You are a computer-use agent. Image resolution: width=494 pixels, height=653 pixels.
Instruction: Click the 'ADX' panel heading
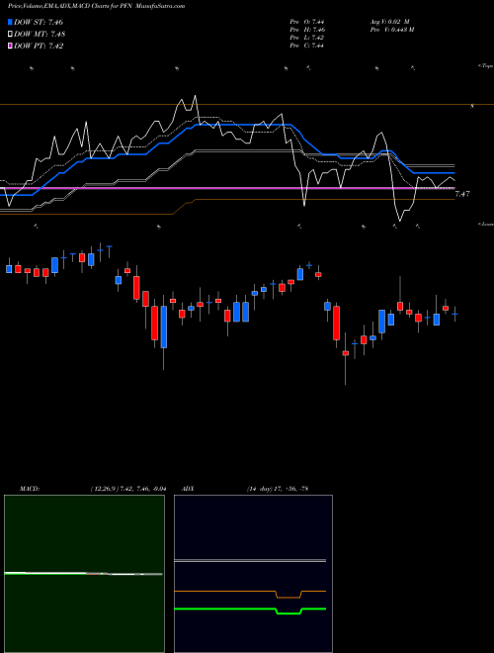189,489
